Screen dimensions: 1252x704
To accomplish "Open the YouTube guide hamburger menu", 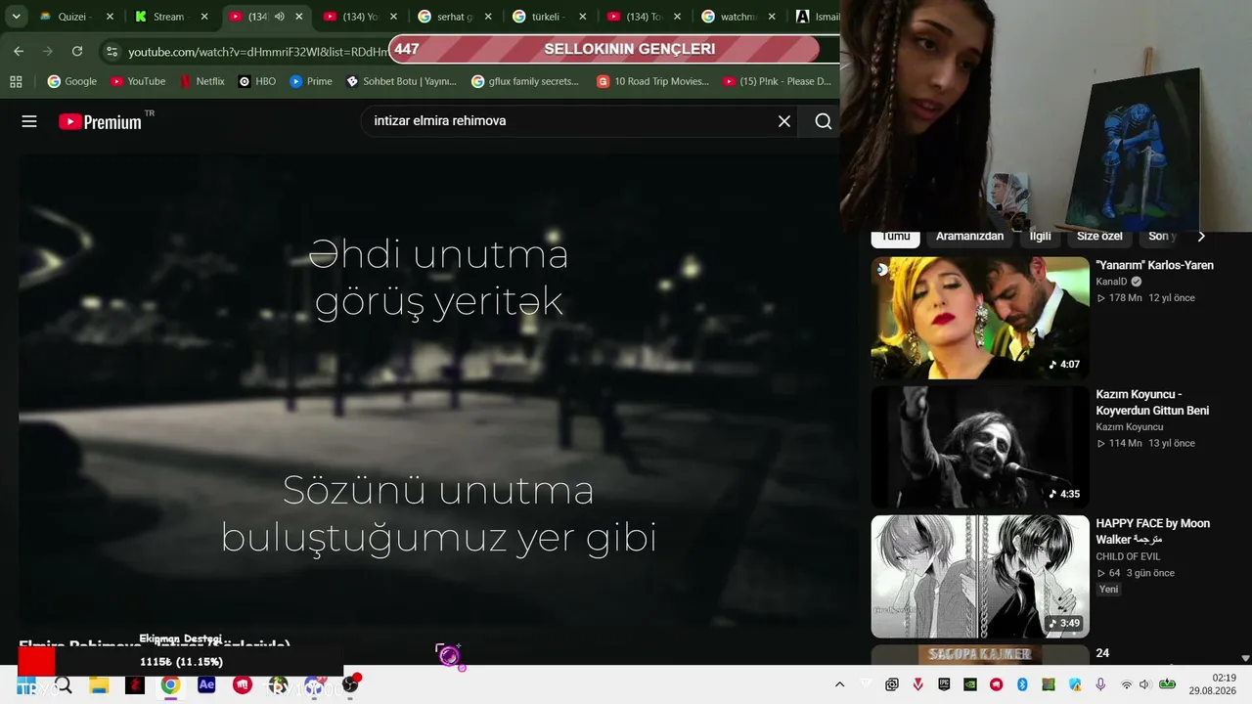I will coord(29,121).
